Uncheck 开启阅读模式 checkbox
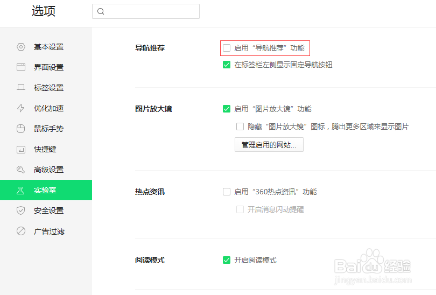Screen dimensions: 436x295 pos(227,260)
